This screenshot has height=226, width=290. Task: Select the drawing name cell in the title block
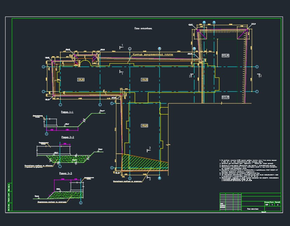click(x=253, y=209)
